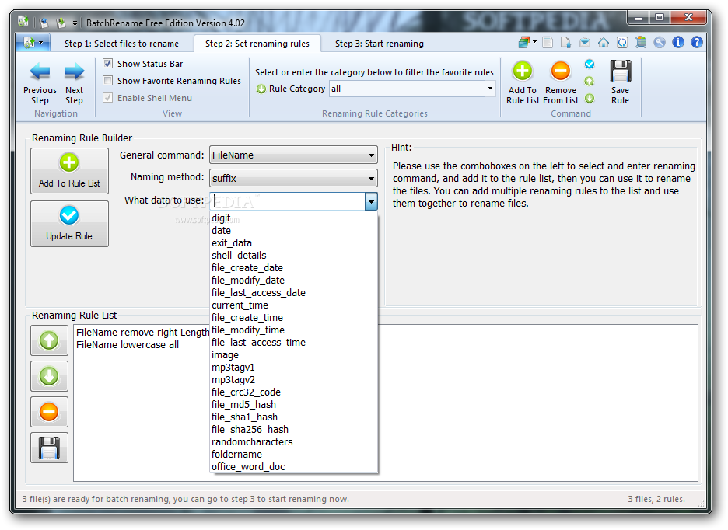This screenshot has height=530, width=728.
Task: Open the Rule Category dropdown
Action: (x=490, y=89)
